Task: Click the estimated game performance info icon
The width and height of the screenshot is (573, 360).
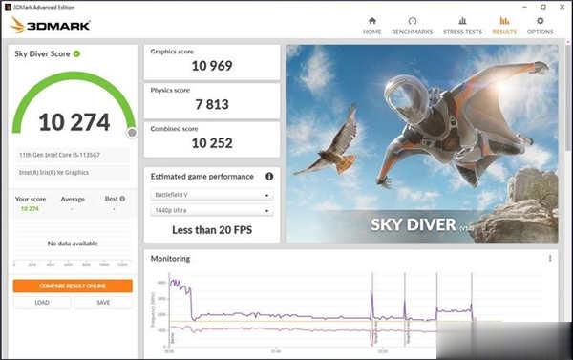Action: coord(269,176)
